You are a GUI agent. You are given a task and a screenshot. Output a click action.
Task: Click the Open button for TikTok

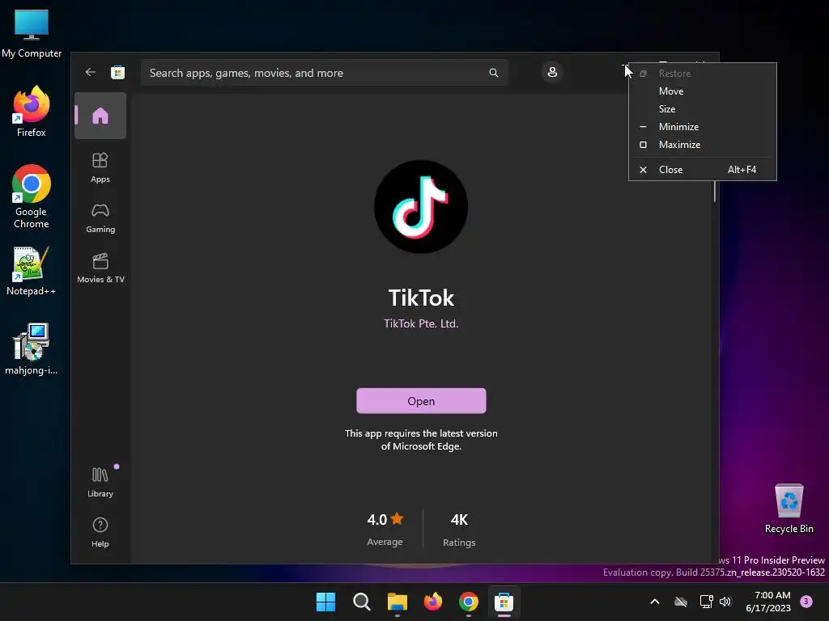coord(421,401)
